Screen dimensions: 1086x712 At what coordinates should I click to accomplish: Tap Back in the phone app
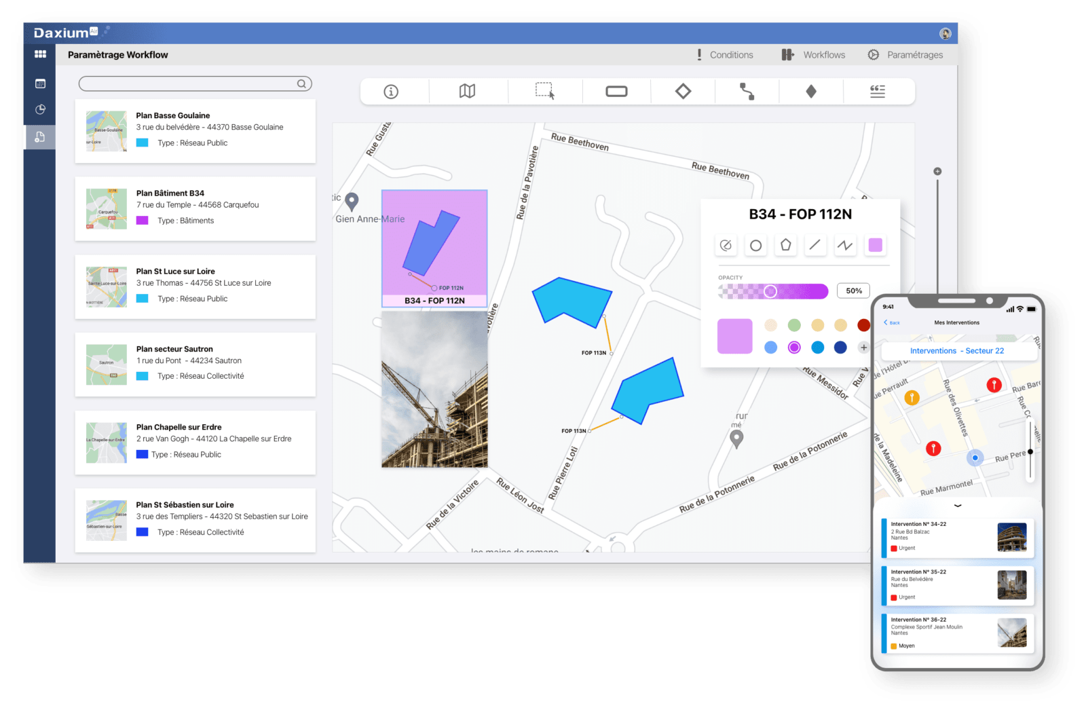(x=892, y=322)
